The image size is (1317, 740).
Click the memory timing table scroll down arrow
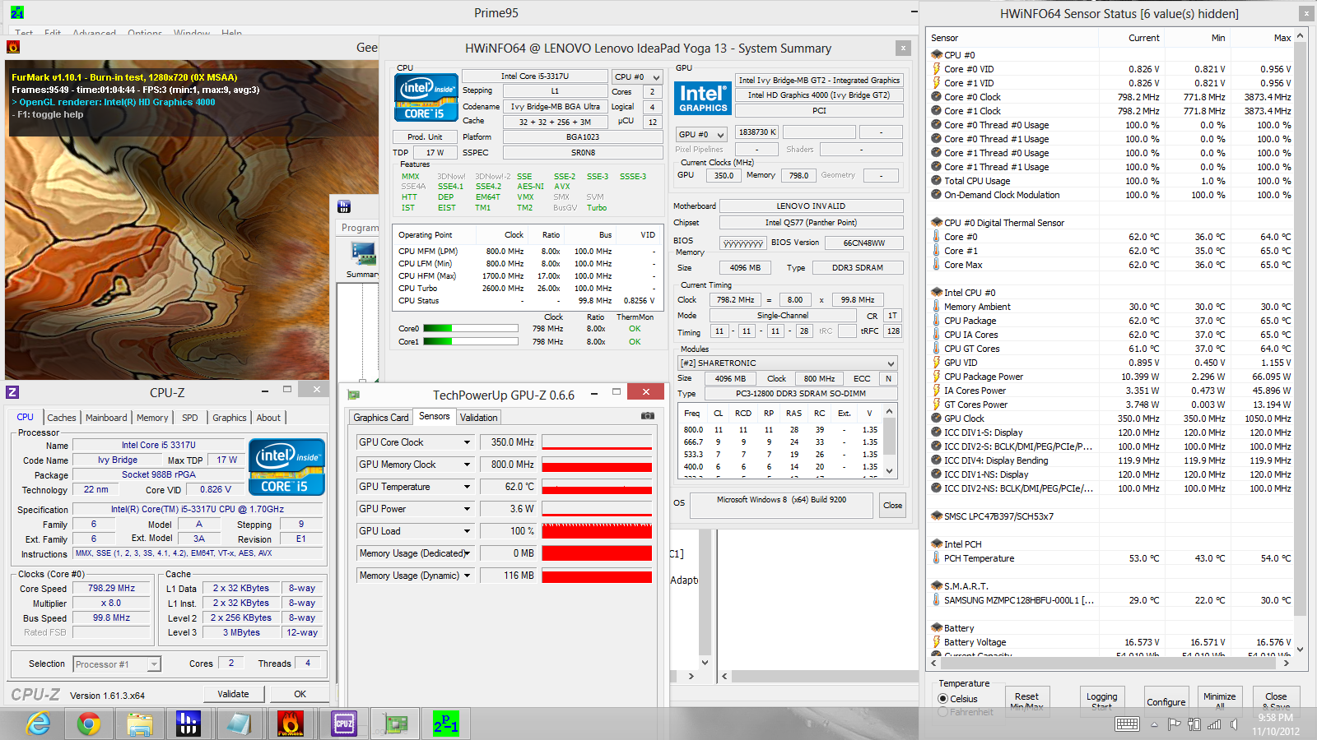click(889, 470)
